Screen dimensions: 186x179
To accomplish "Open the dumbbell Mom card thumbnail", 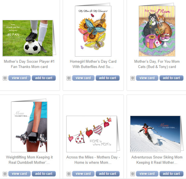I will pyautogui.click(x=29, y=126).
